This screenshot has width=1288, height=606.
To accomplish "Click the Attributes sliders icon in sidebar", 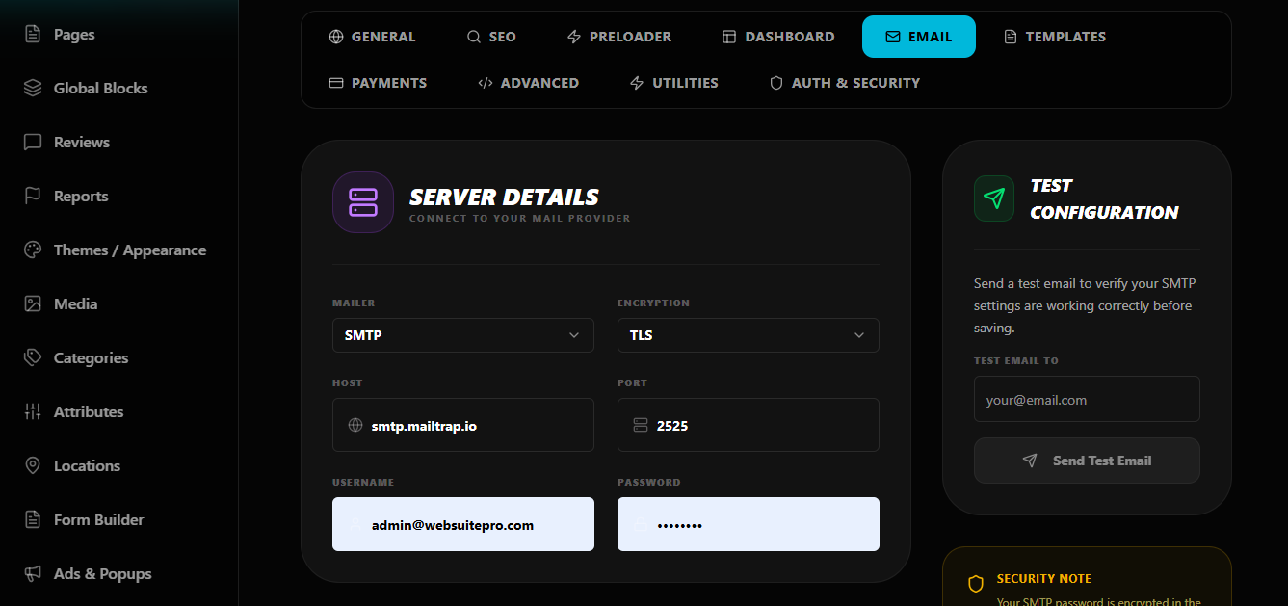I will click(33, 412).
